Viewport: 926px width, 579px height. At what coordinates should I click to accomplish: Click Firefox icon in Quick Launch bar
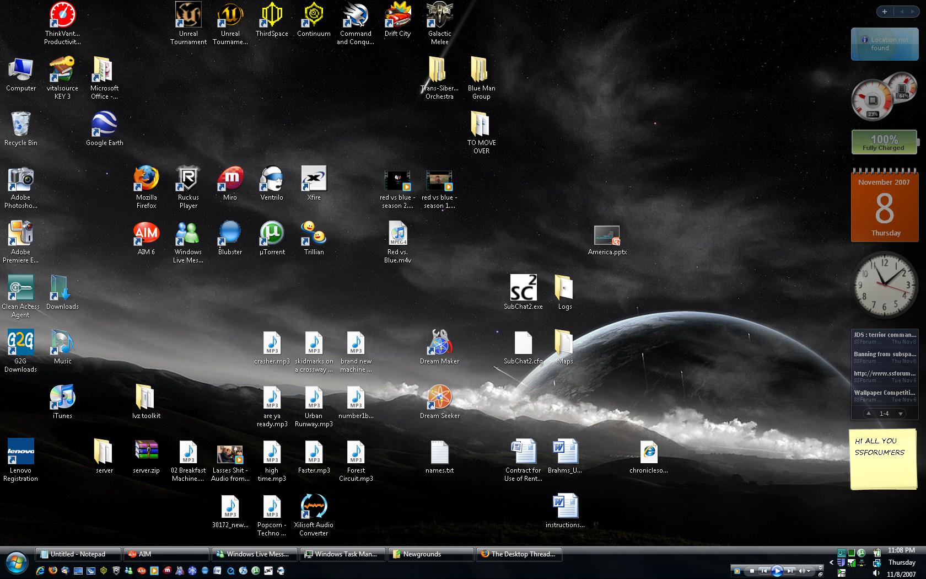click(53, 571)
